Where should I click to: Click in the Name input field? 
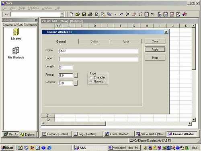coord(98,51)
